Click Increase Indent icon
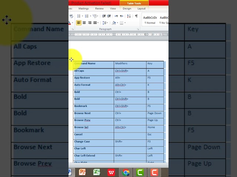The image size is (237, 177). pos(109,16)
